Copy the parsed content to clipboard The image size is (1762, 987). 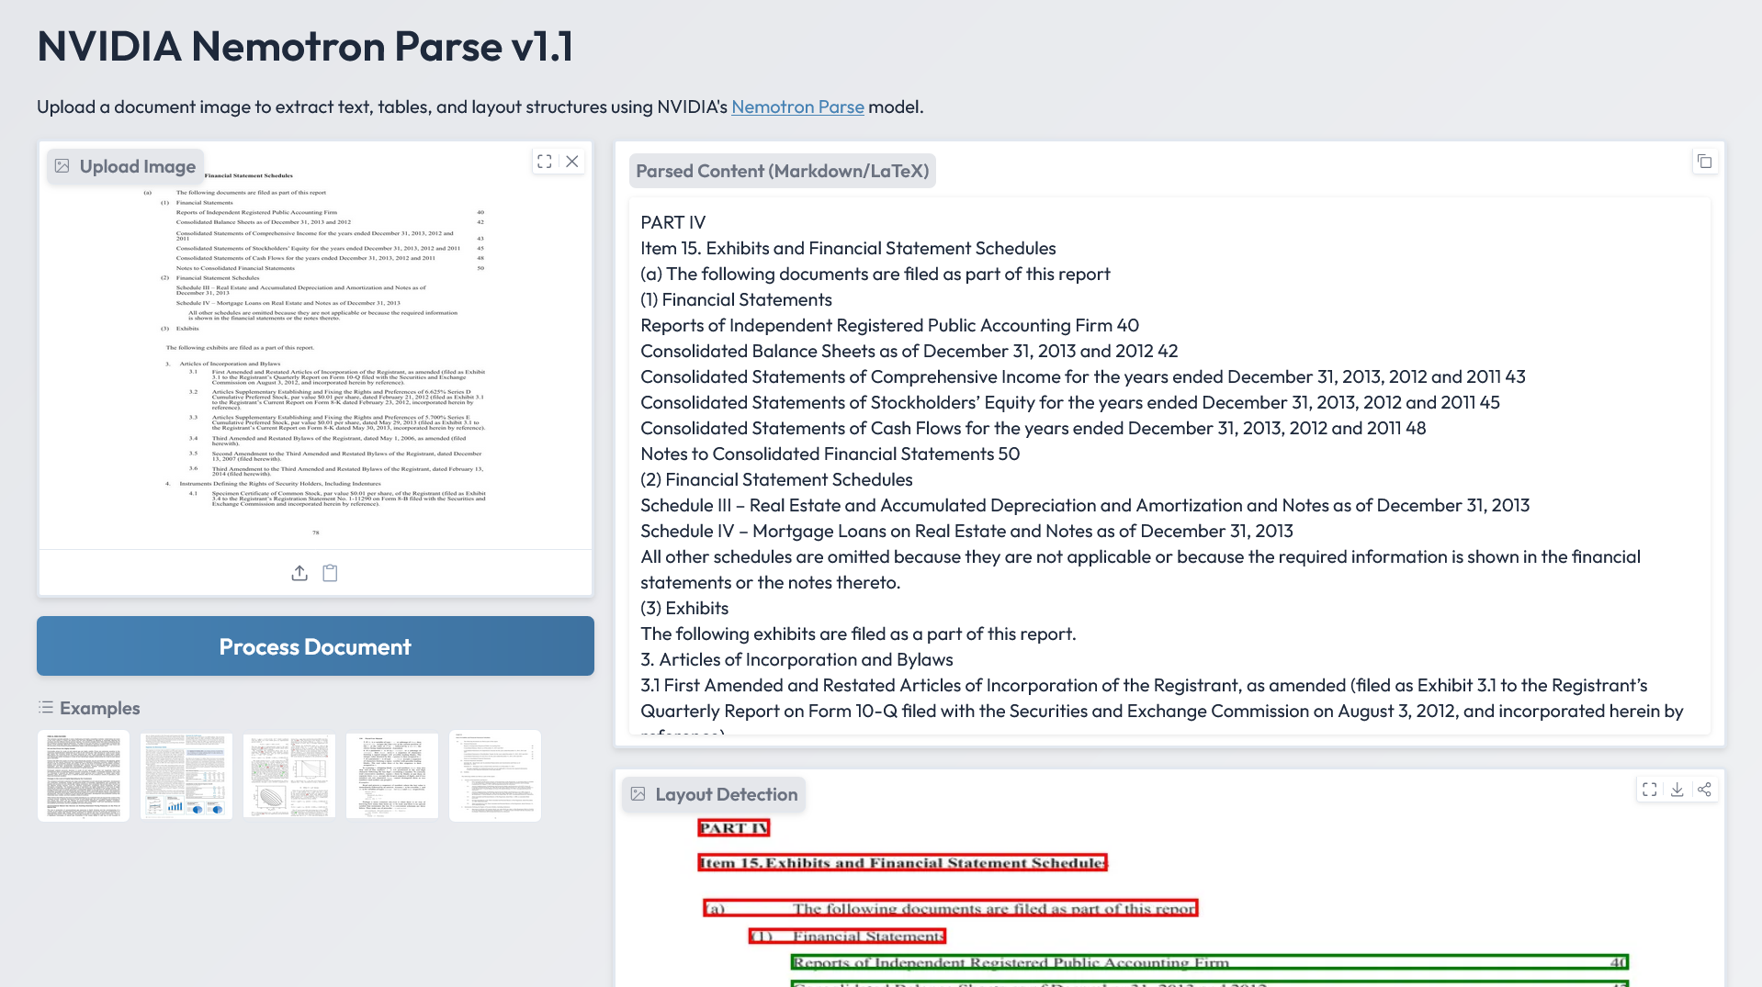[x=1704, y=162]
